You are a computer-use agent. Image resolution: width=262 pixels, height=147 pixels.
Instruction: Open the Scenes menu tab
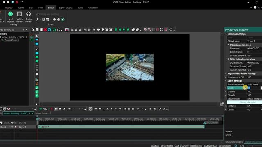pyautogui.click(x=21, y=7)
